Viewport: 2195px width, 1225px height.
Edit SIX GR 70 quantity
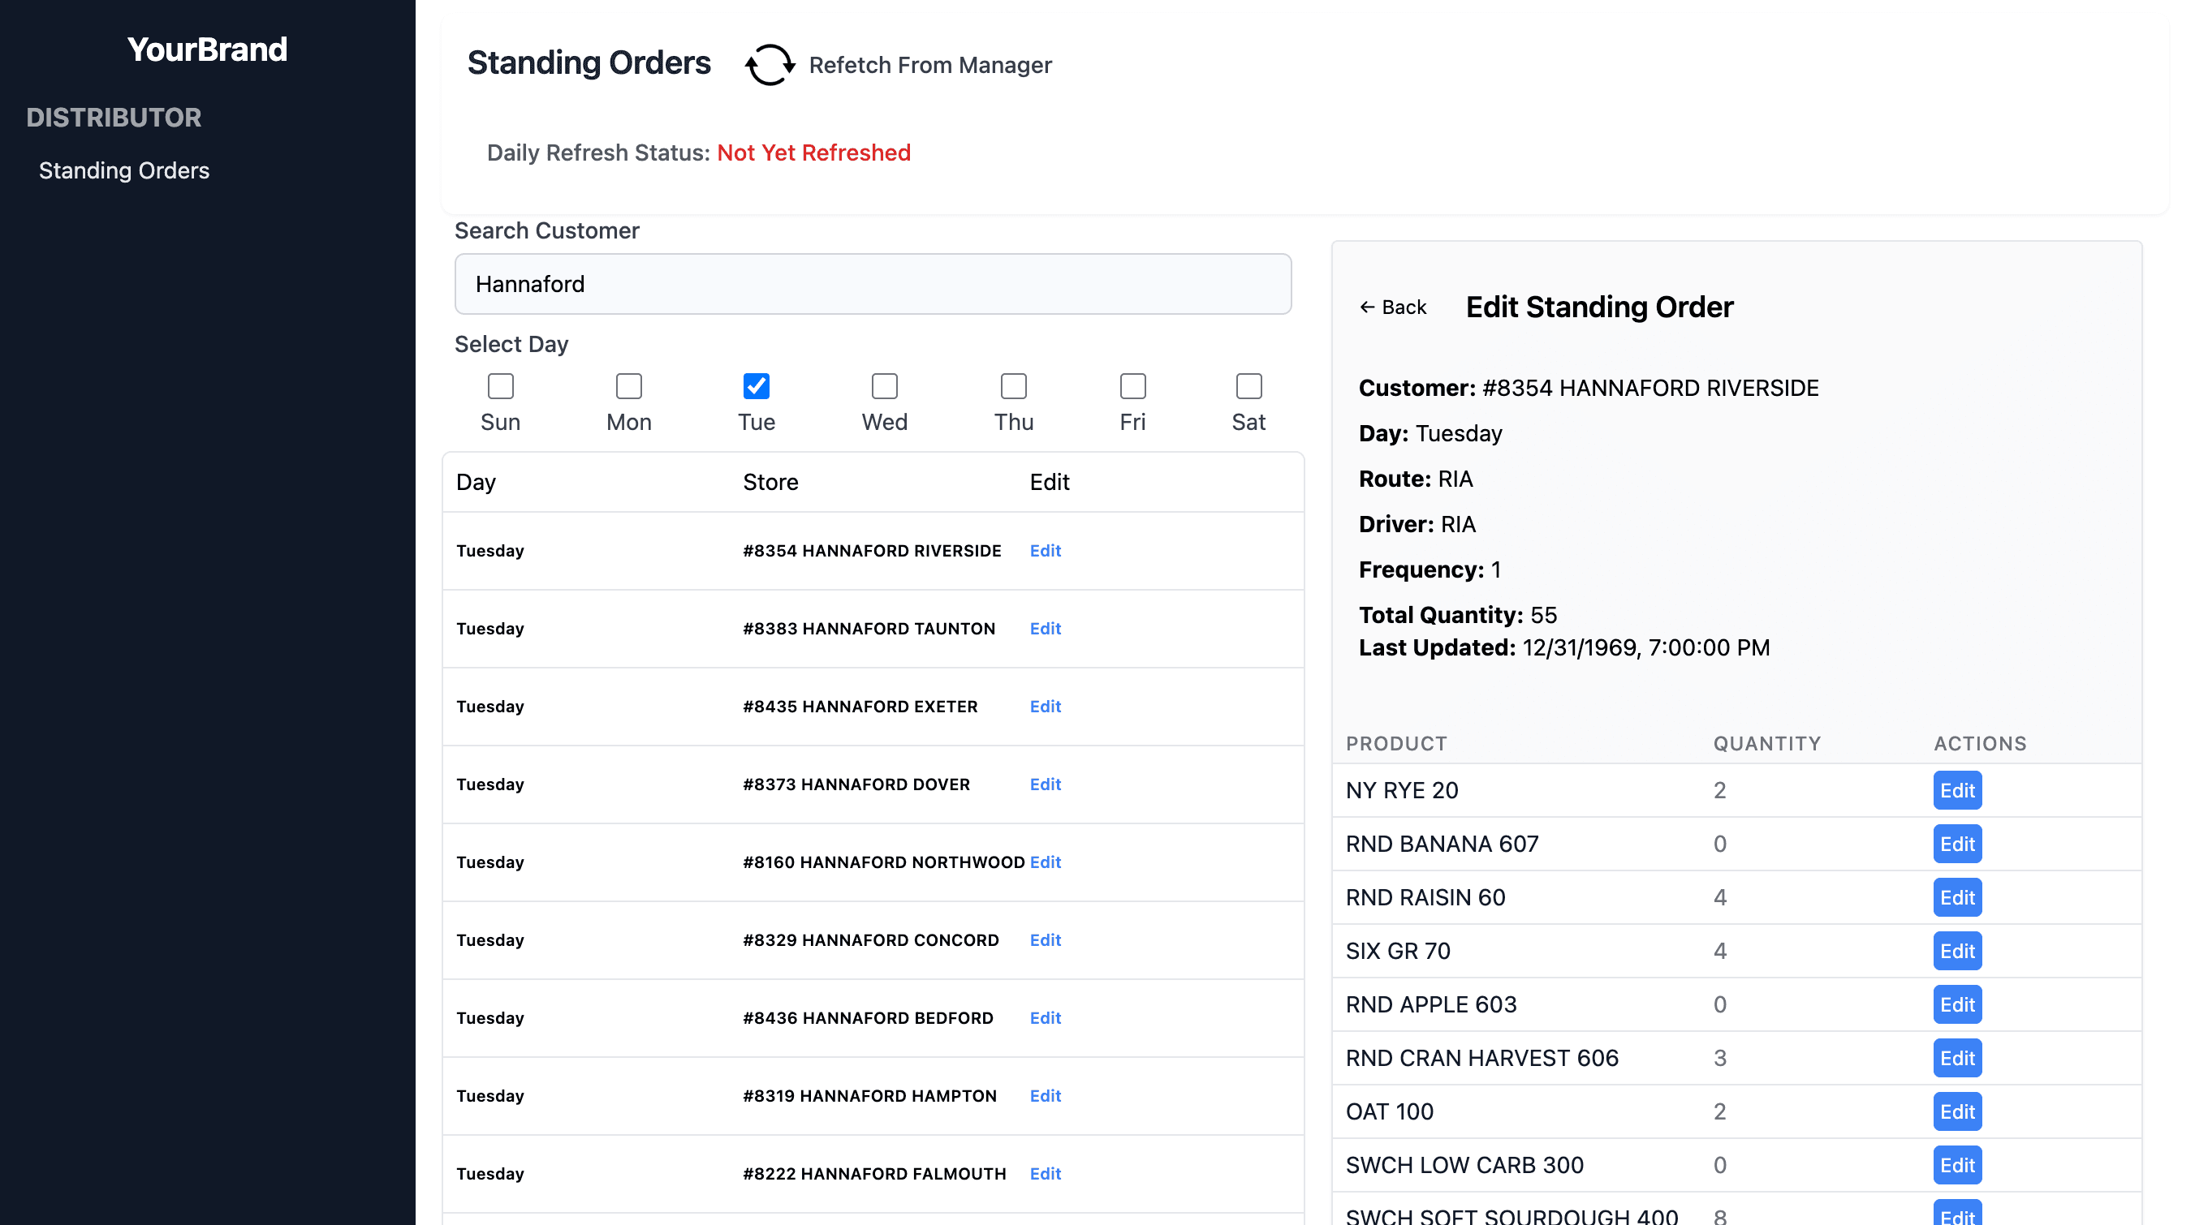[1957, 951]
